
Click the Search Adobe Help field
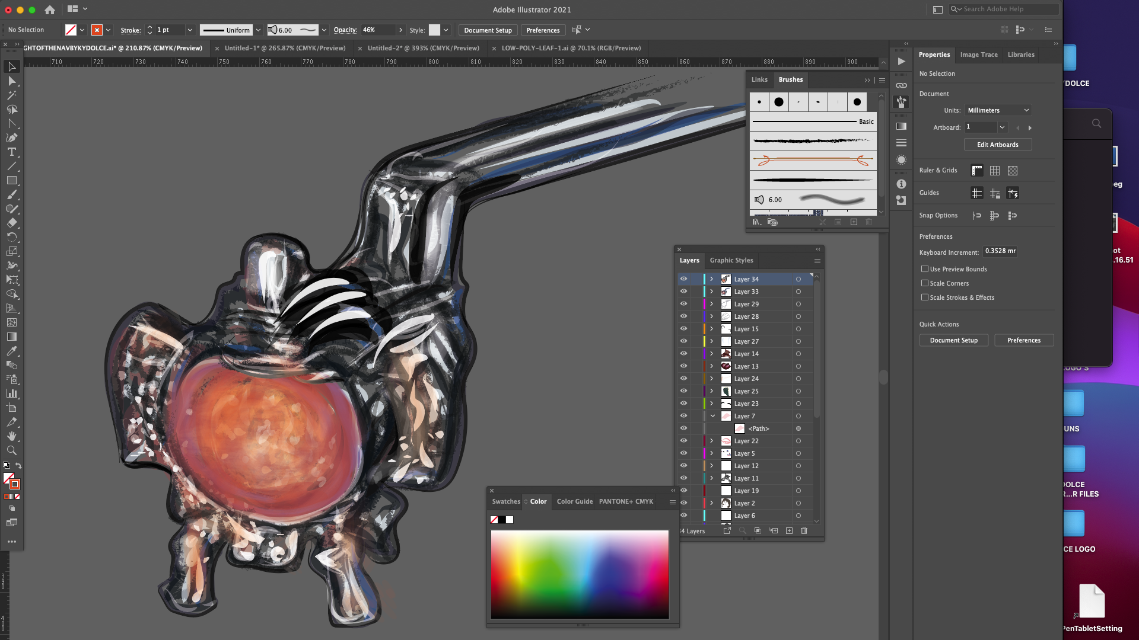pyautogui.click(x=1004, y=9)
